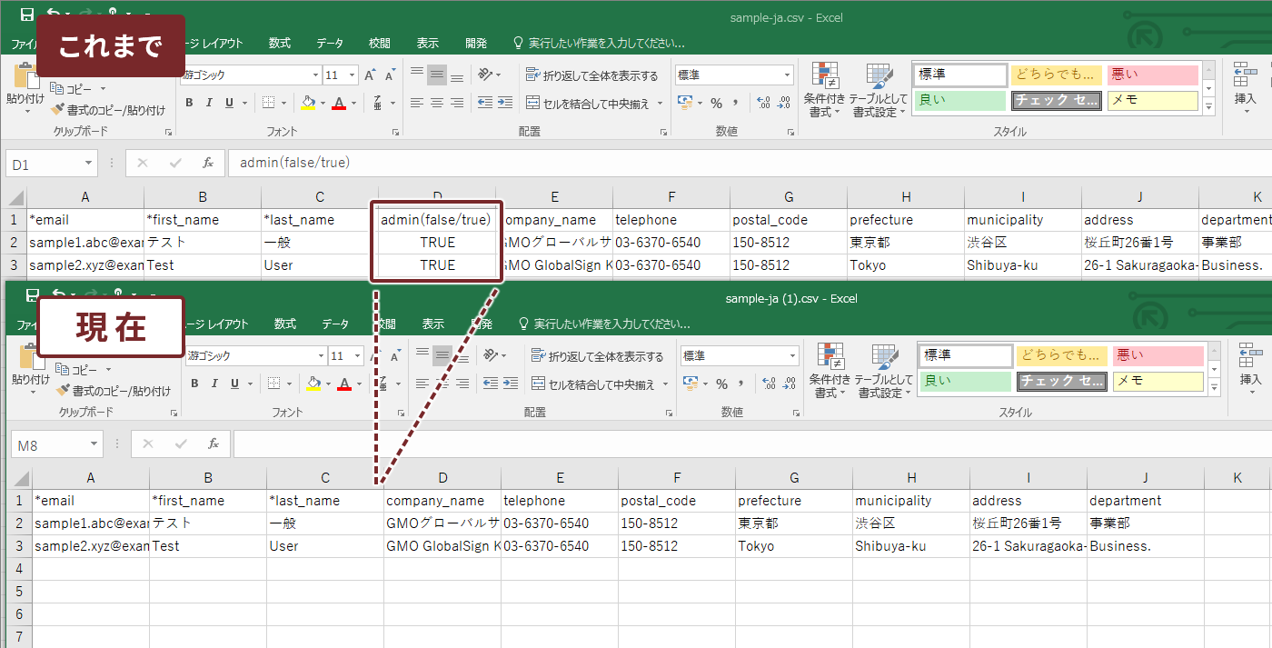Click the fill color bucket icon in the lower window
Screen dimensions: 1272x648
click(313, 384)
